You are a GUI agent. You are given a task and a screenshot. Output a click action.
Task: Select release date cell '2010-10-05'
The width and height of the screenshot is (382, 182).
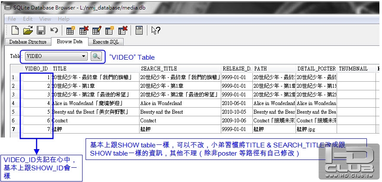point(237,112)
